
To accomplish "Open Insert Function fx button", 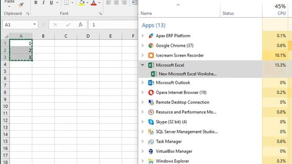I will point(80,25).
